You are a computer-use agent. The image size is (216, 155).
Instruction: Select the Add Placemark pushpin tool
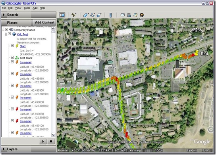tap(74, 15)
